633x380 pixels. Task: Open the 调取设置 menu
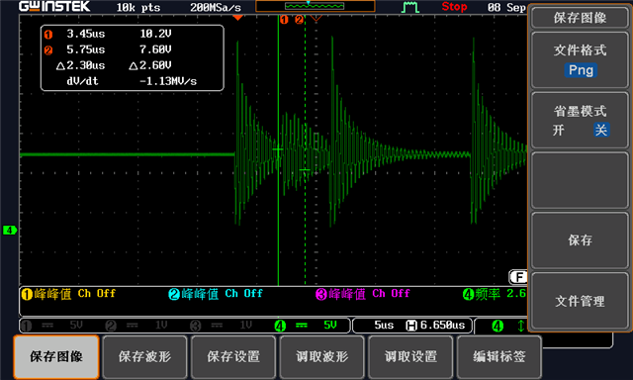tap(410, 357)
